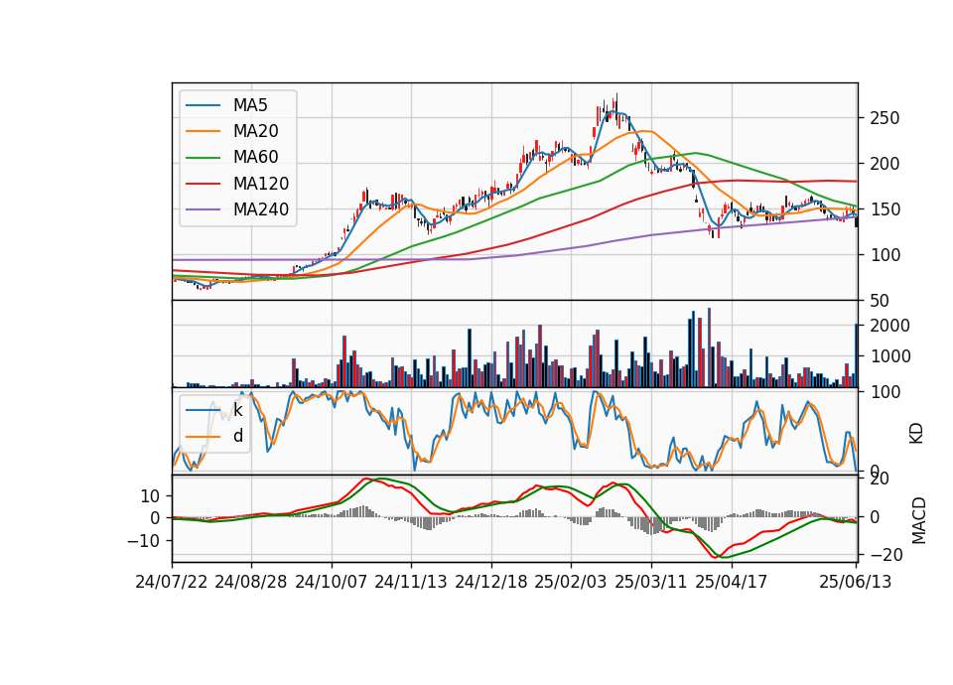Click the MA20 legend label
This screenshot has height=685, width=953.
(255, 131)
